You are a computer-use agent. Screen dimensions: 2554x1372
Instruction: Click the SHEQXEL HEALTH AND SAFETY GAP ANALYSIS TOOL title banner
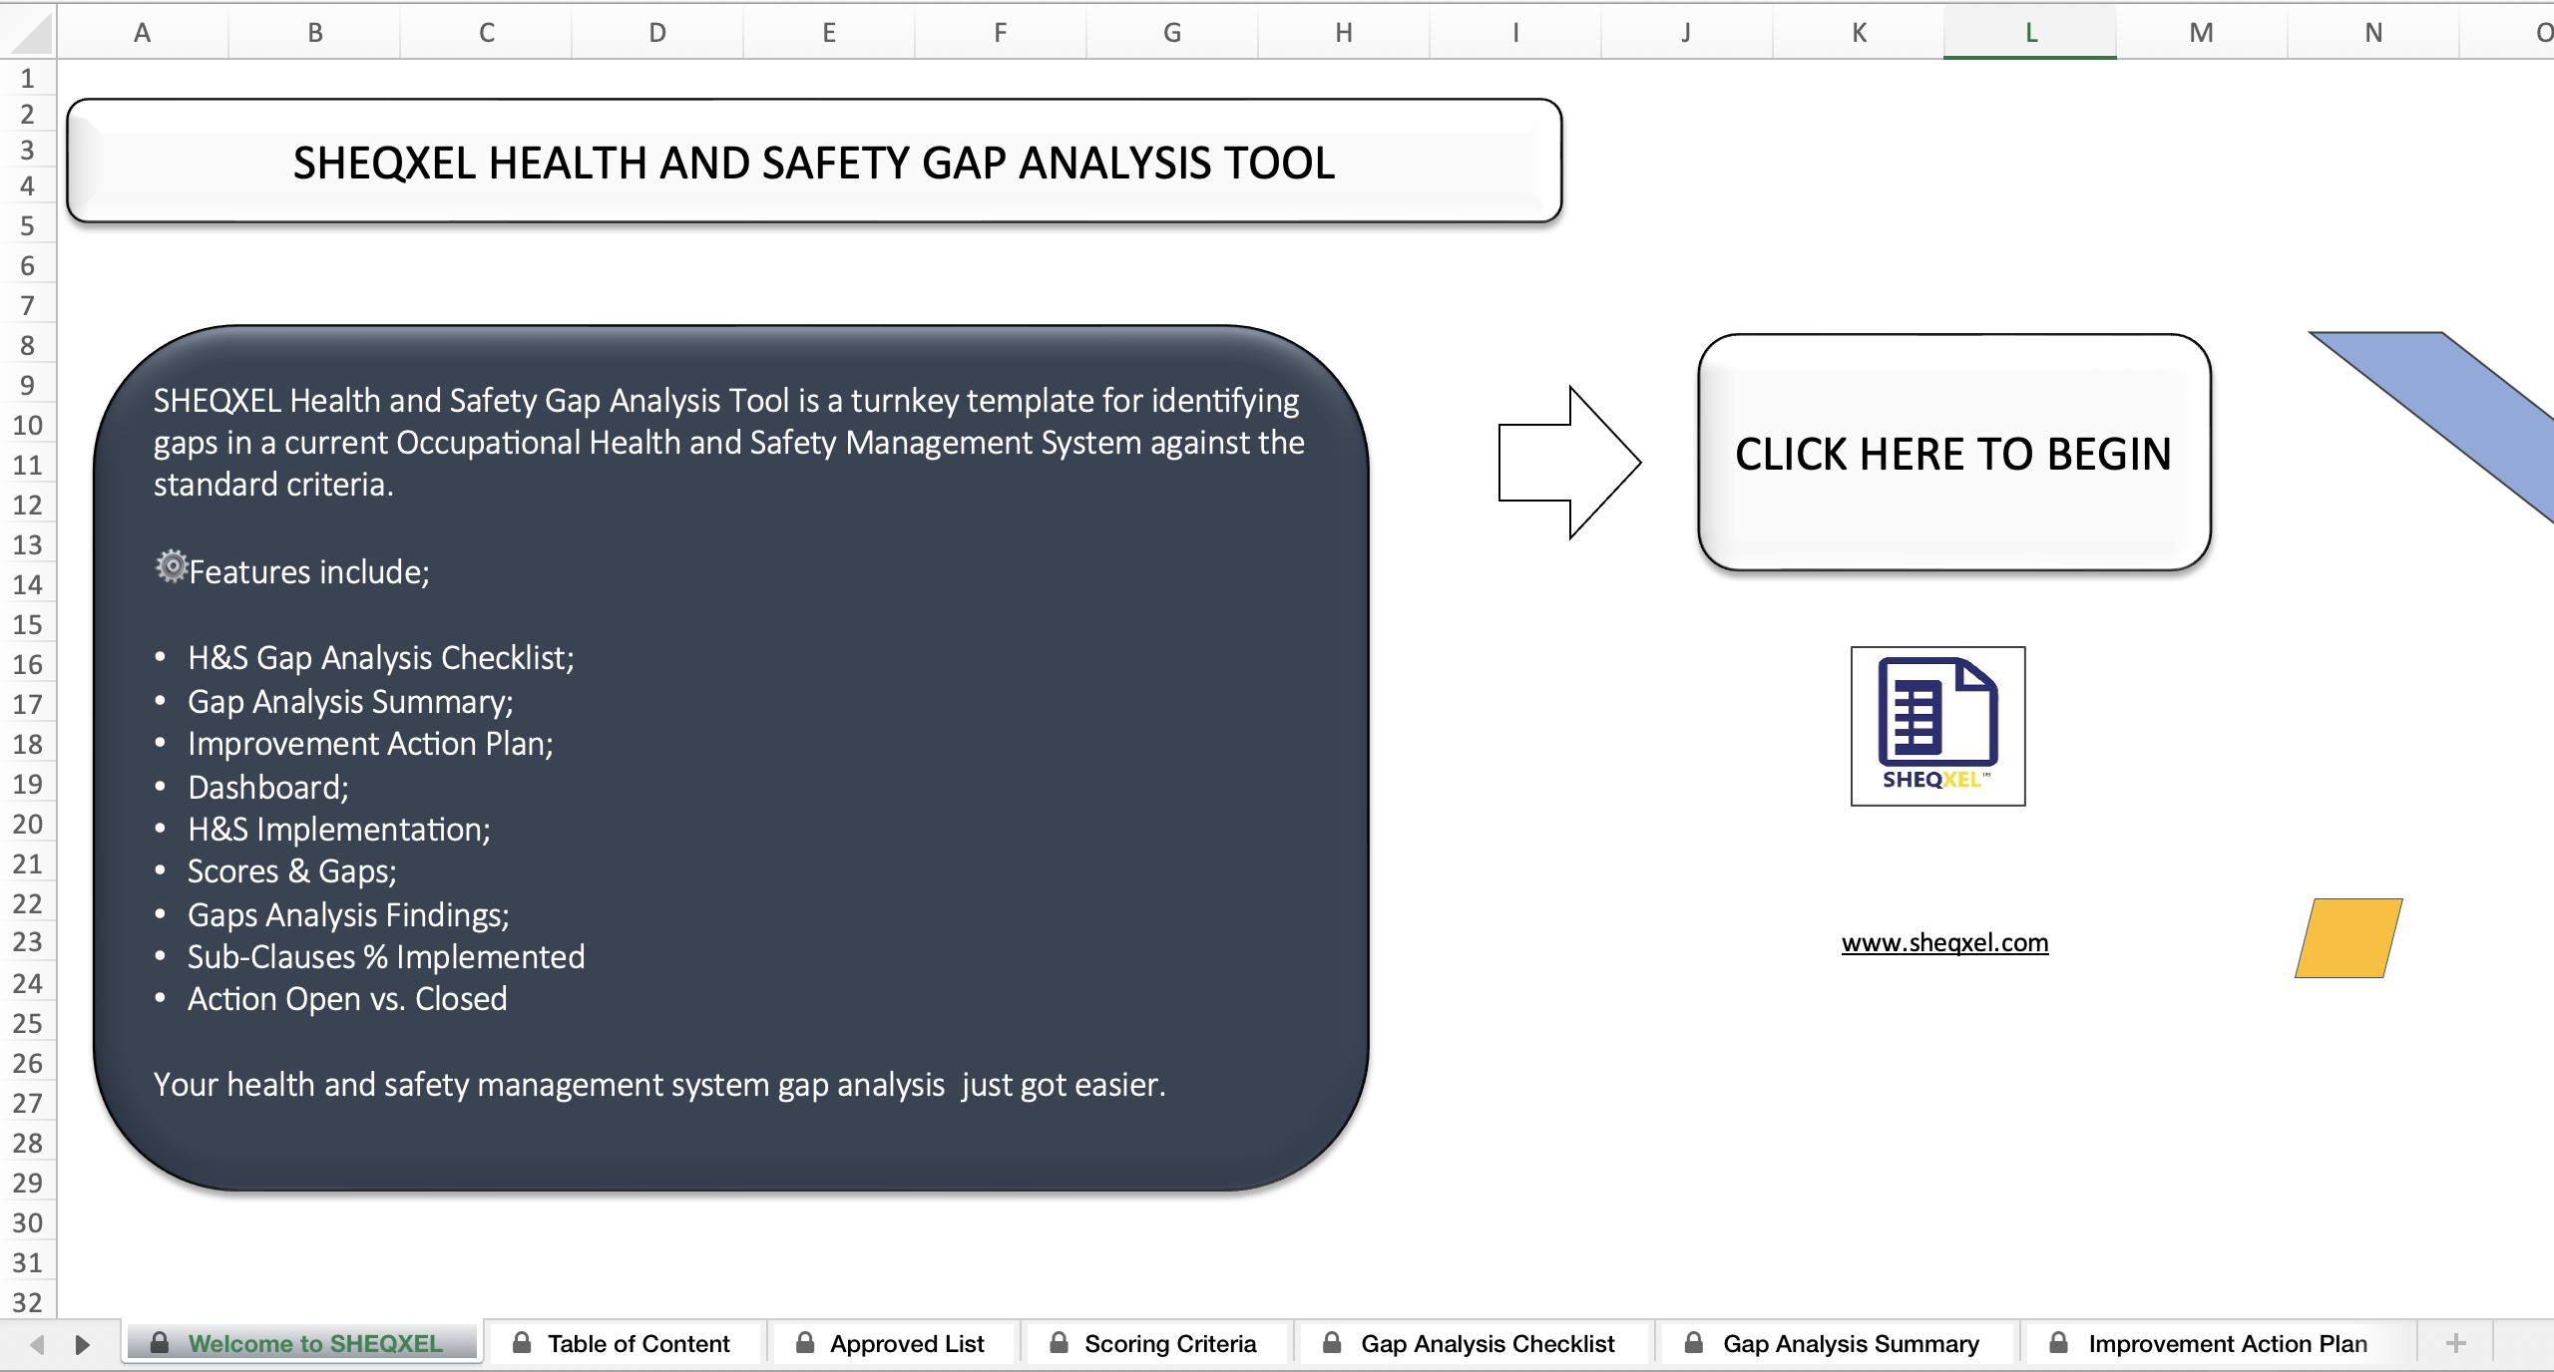(x=814, y=162)
